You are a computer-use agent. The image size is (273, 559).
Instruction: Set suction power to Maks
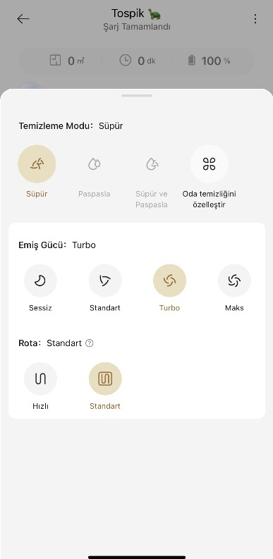coord(234,281)
